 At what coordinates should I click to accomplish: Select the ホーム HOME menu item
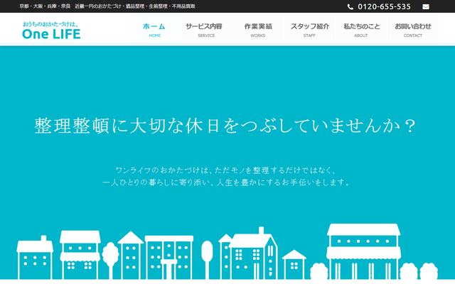tap(154, 30)
